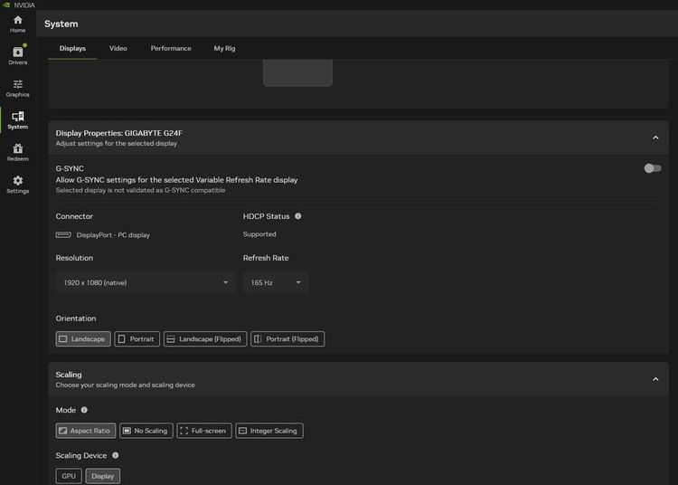Click the scaling Mode info icon
This screenshot has width=678, height=485.
pyautogui.click(x=84, y=410)
